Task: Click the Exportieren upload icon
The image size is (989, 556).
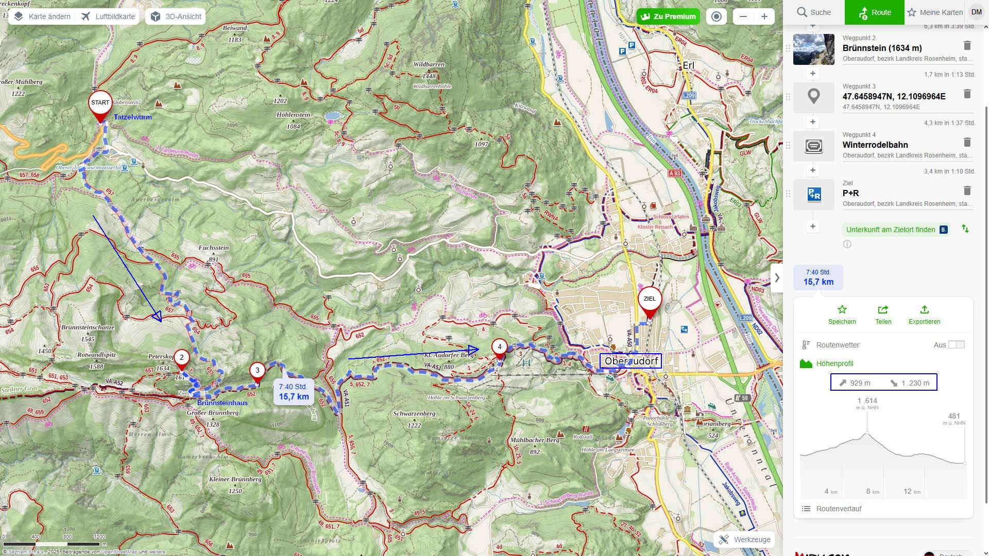Action: click(x=924, y=310)
